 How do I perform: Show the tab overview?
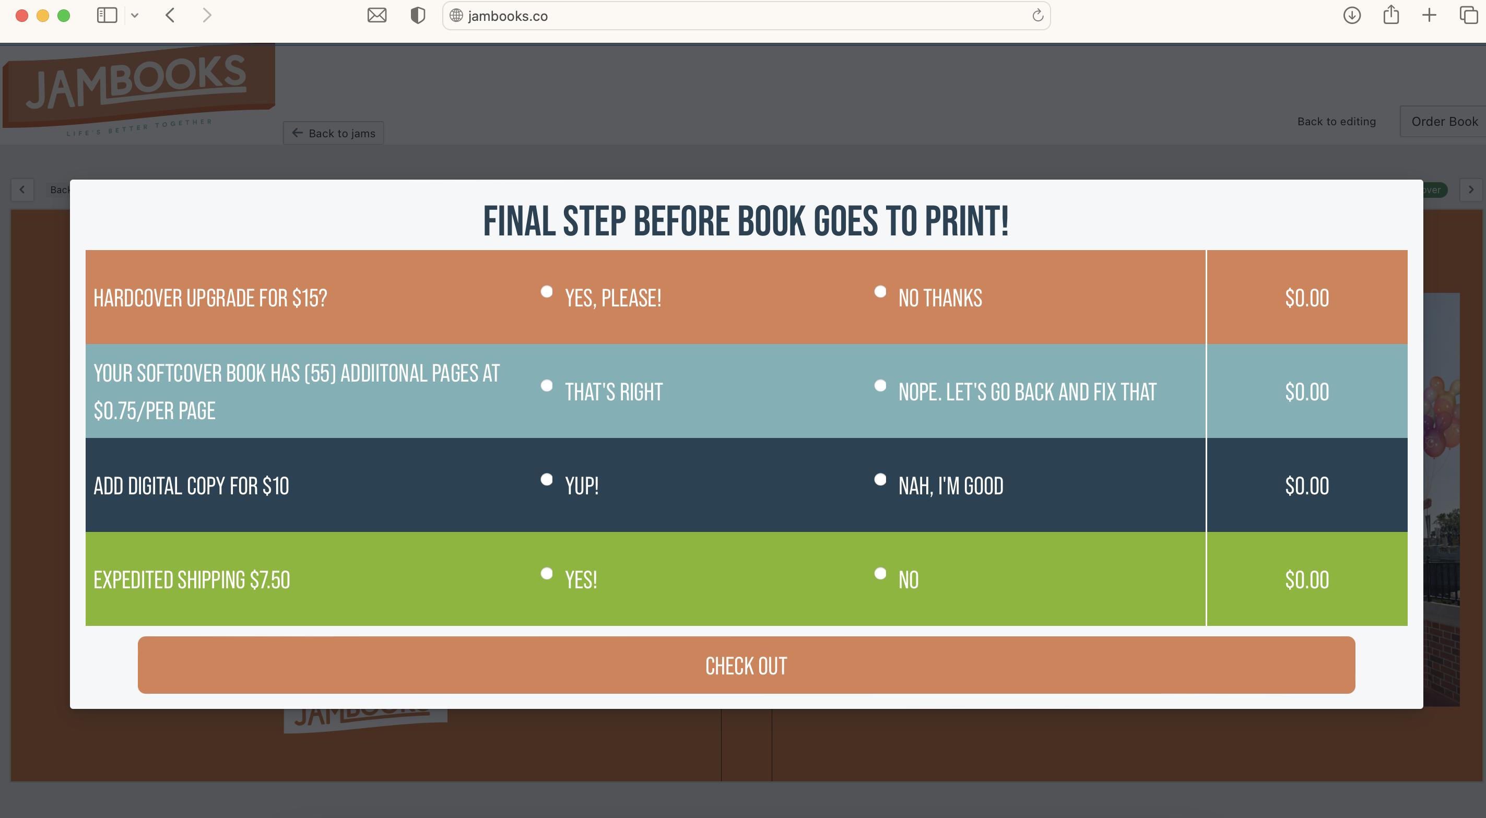[1466, 16]
